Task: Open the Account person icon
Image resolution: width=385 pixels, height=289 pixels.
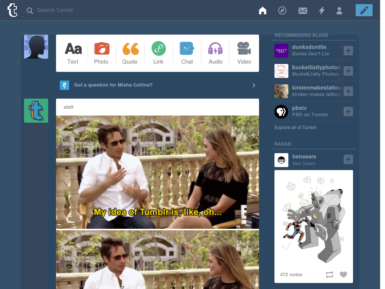Action: [x=340, y=11]
